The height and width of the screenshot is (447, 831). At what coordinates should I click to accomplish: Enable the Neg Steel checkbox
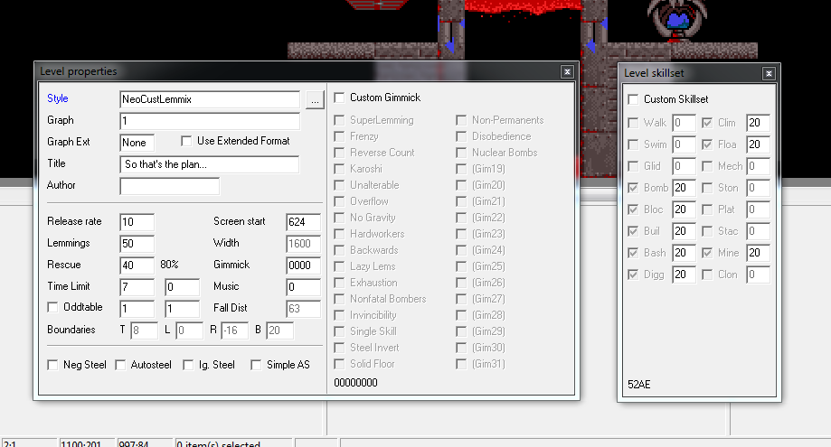[x=52, y=365]
